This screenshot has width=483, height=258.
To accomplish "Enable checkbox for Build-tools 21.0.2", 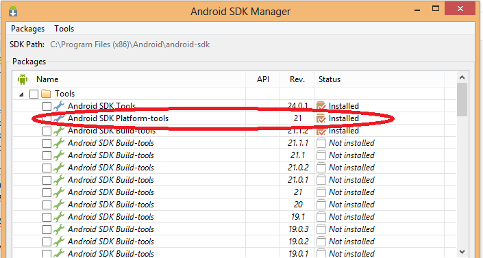I will click(47, 168).
